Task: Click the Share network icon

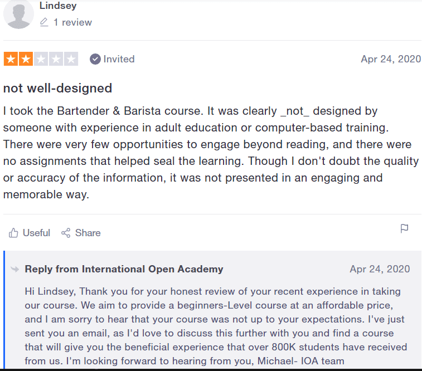Action: coord(66,233)
